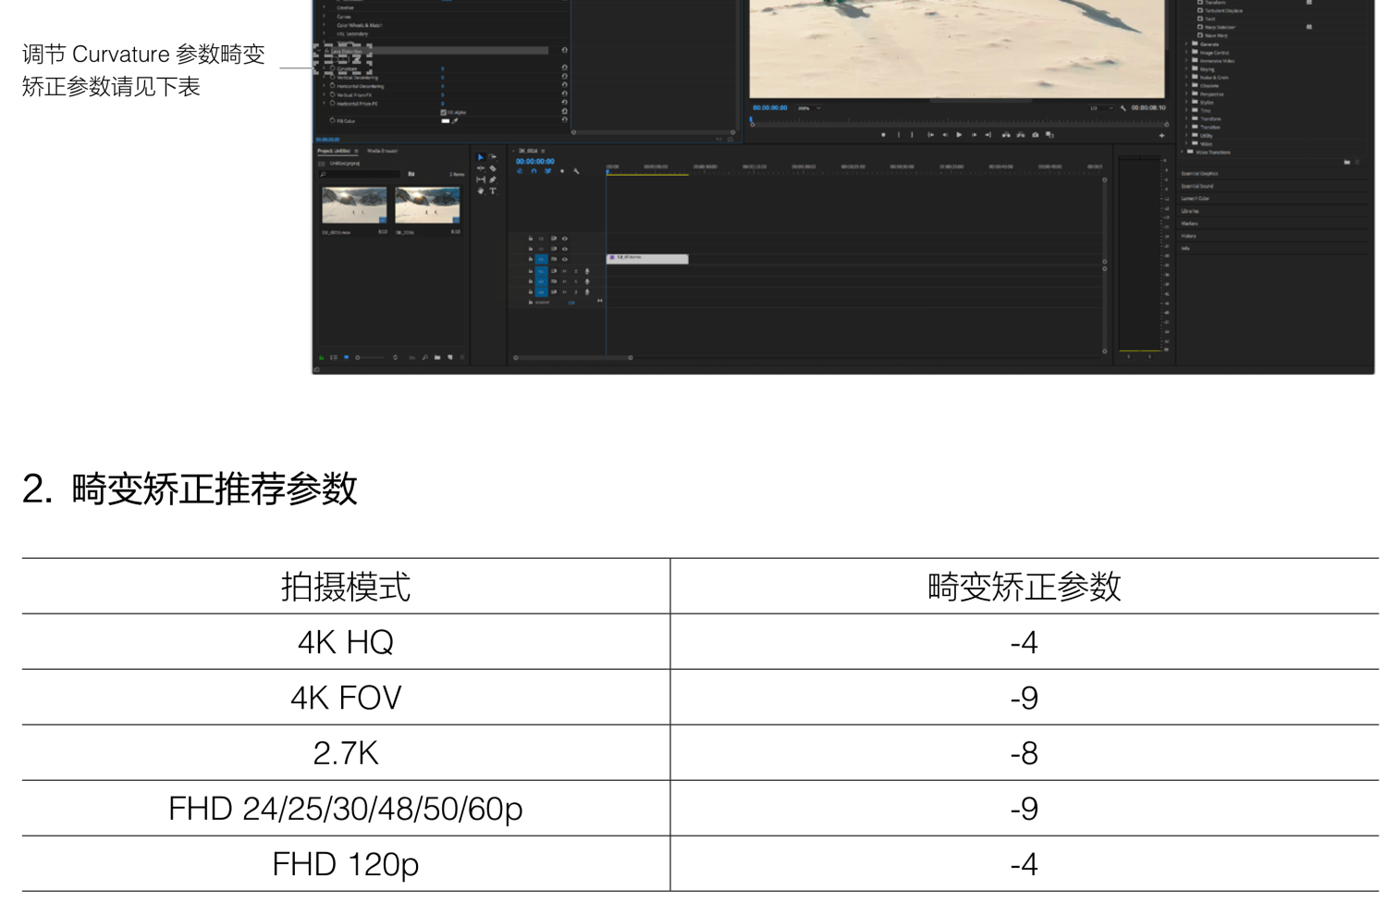Click the Extract button in Program Monitor
This screenshot has width=1387, height=904.
point(1021,135)
